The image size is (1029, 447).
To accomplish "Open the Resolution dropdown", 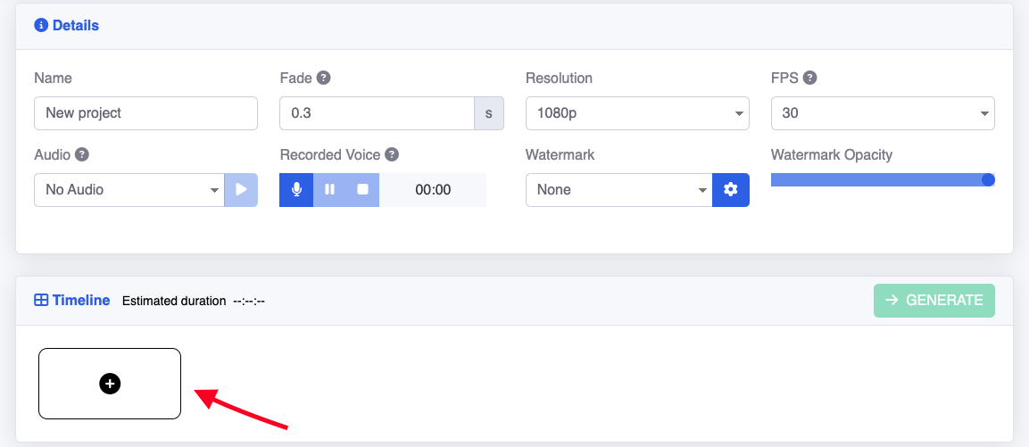I will [x=637, y=113].
